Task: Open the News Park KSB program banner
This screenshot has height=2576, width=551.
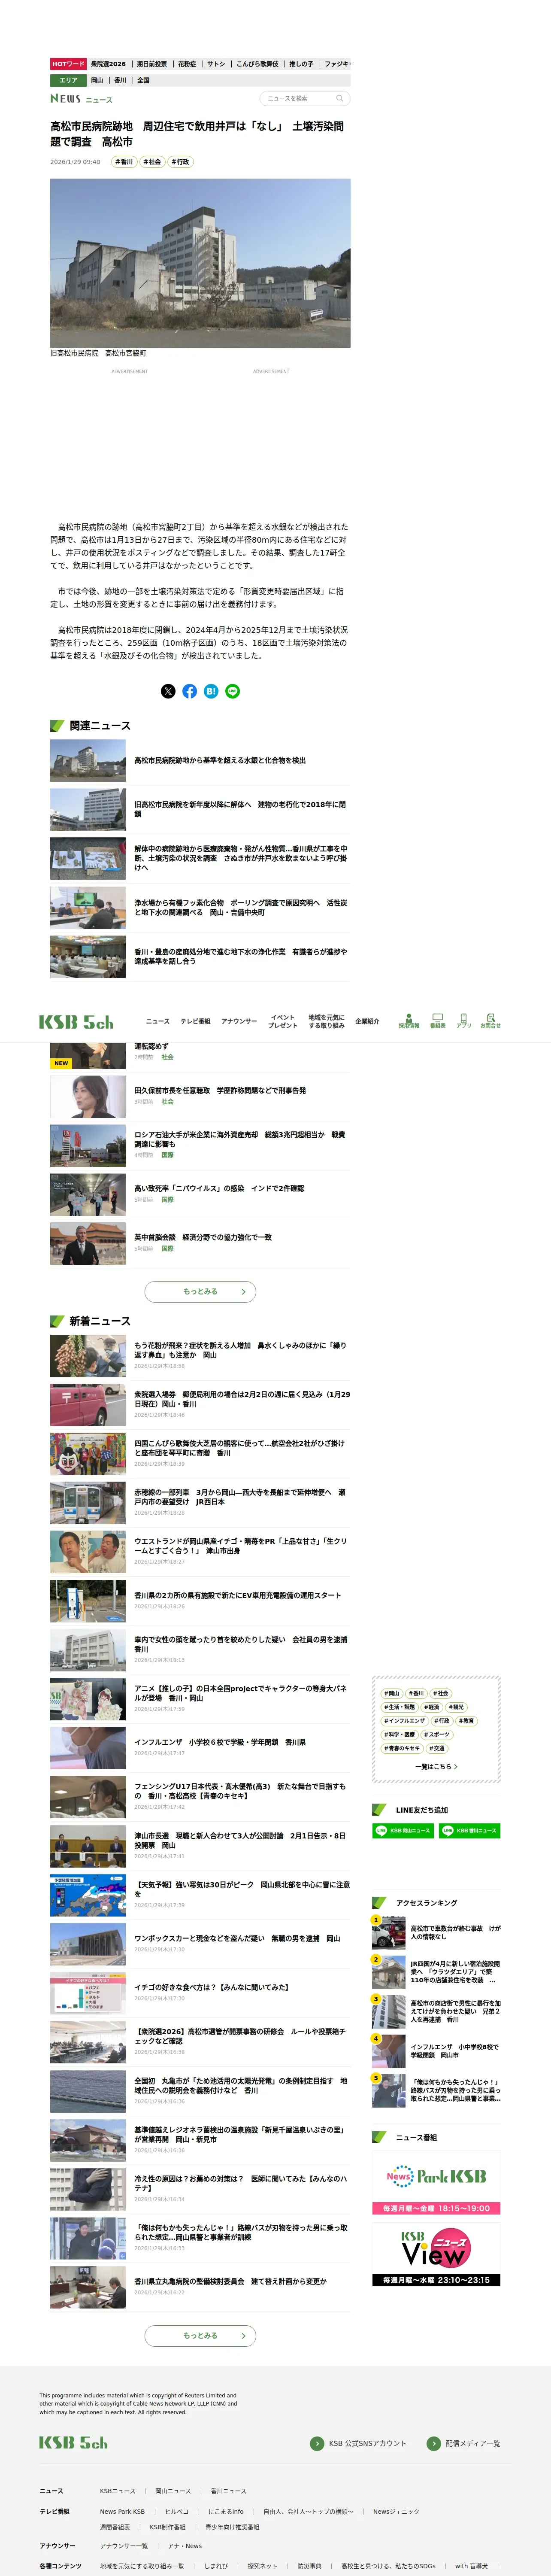Action: [x=436, y=2184]
